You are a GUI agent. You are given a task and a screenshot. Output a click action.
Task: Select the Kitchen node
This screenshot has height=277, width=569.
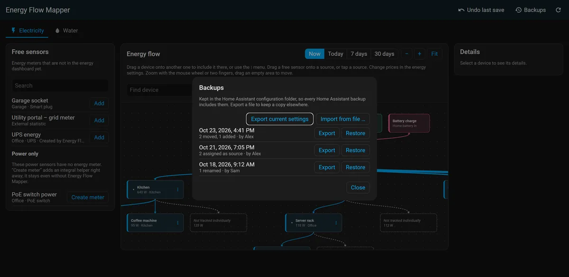pyautogui.click(x=155, y=189)
